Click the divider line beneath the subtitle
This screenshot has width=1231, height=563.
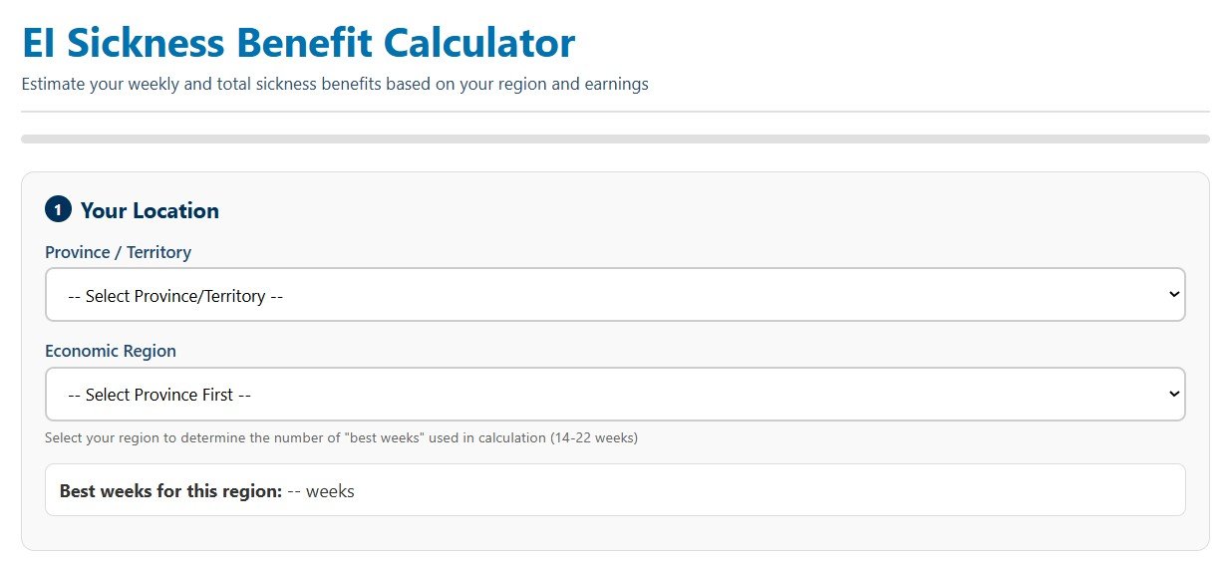(x=615, y=112)
